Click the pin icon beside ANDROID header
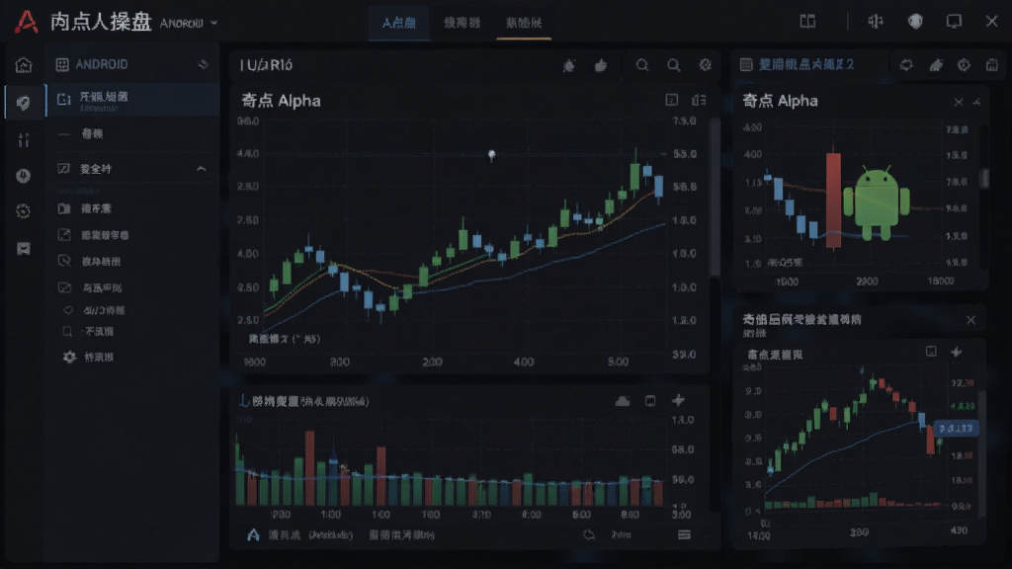 204,64
